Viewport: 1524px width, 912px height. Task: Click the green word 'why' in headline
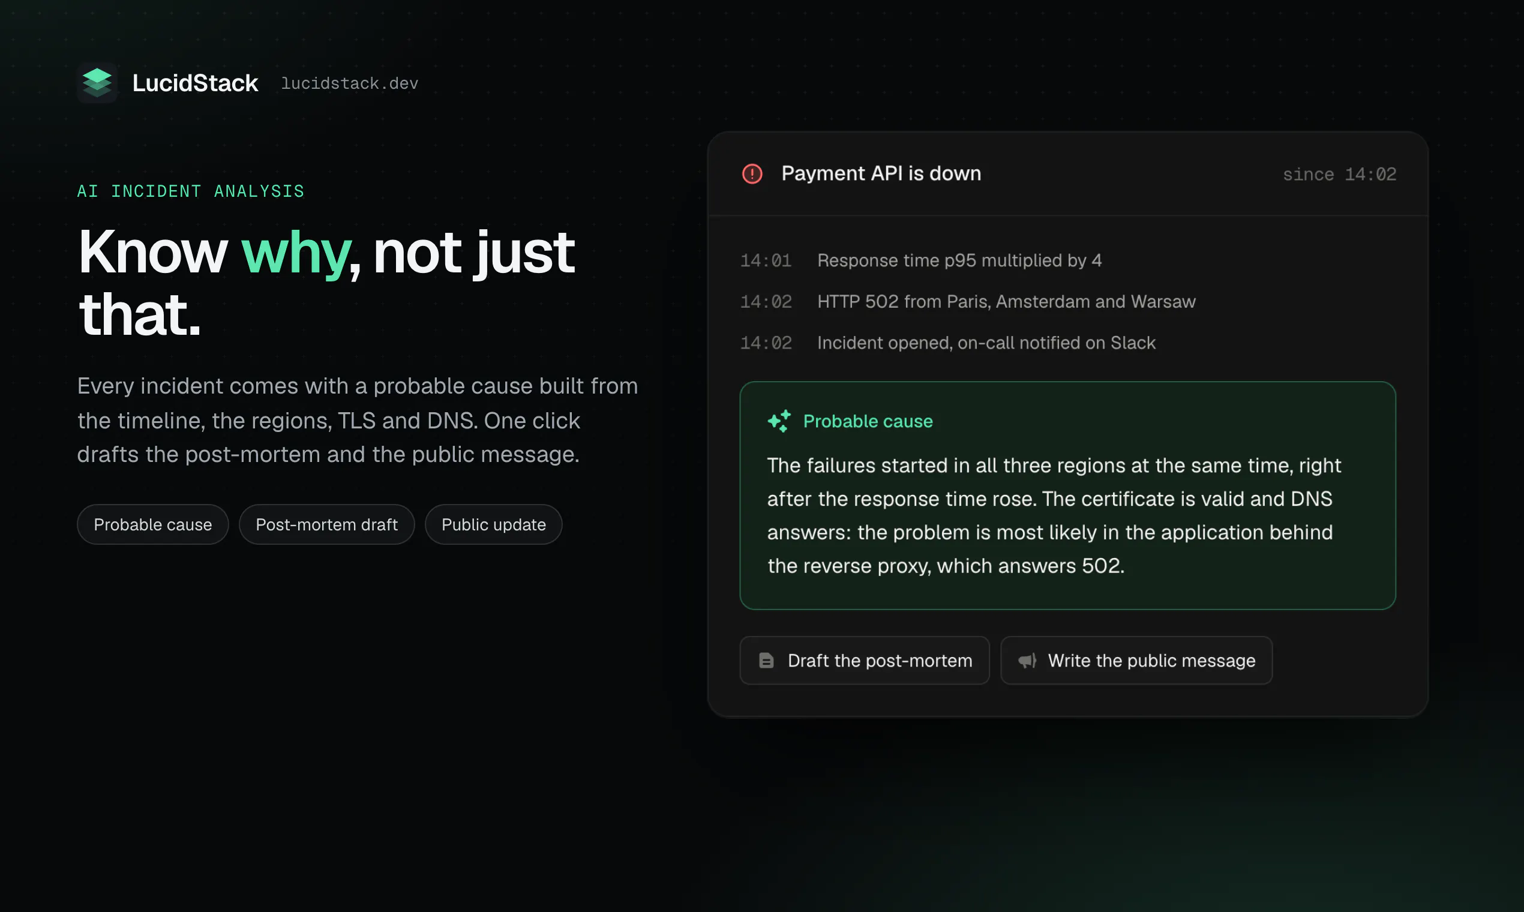coord(296,253)
